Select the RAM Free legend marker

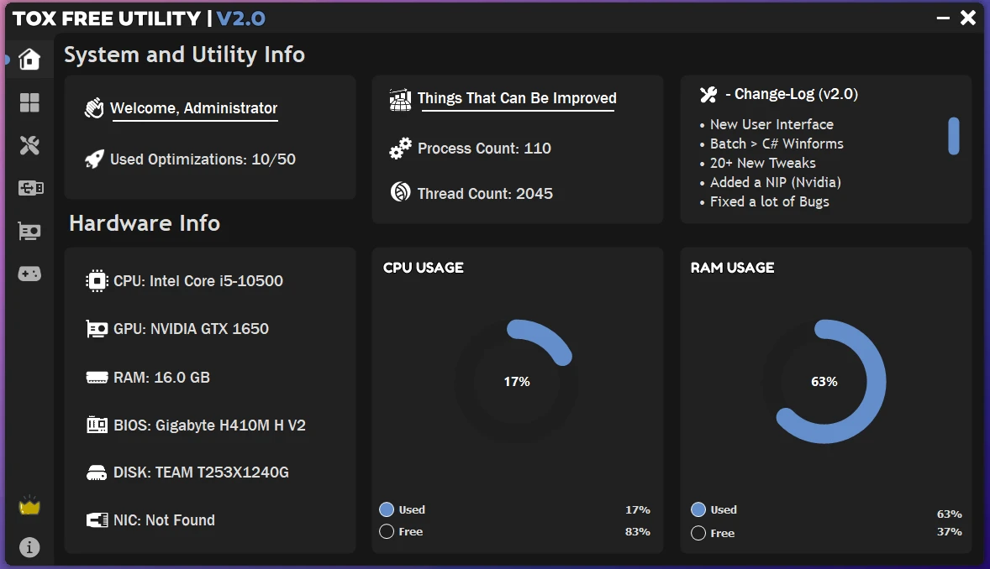click(698, 533)
